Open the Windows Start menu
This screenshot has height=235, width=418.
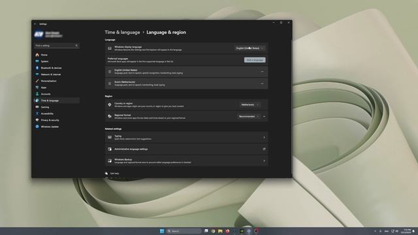161,231
